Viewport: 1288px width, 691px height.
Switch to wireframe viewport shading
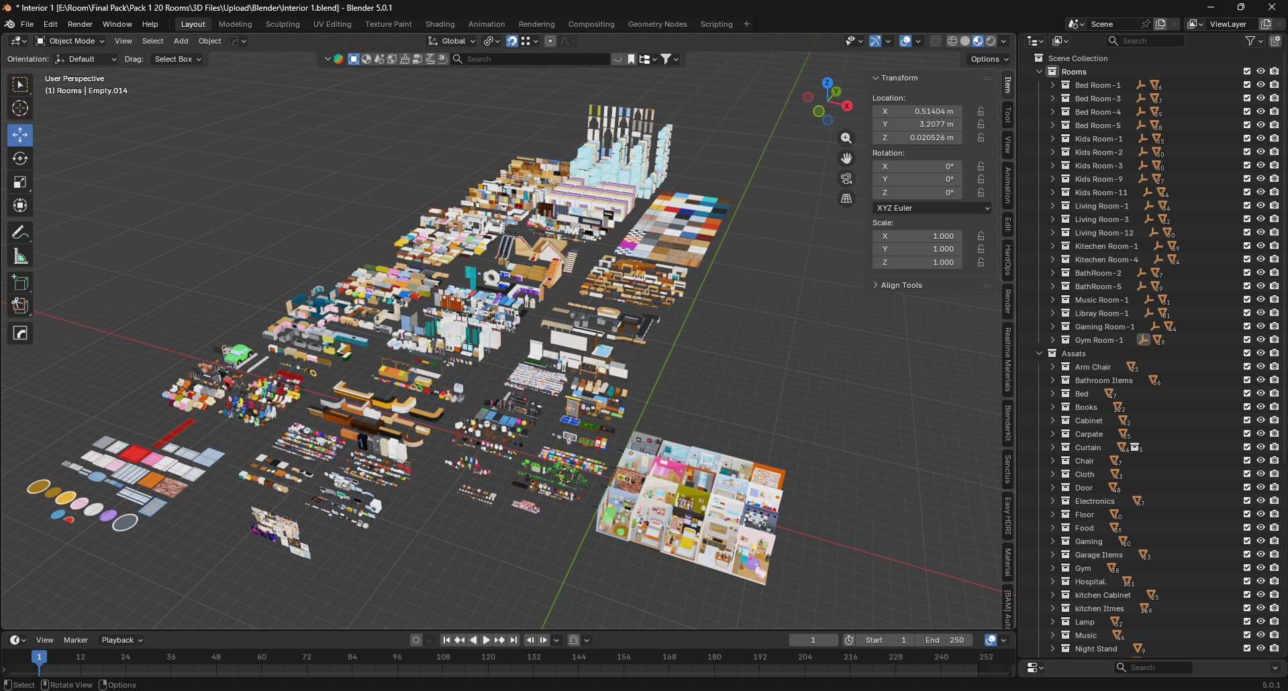952,41
